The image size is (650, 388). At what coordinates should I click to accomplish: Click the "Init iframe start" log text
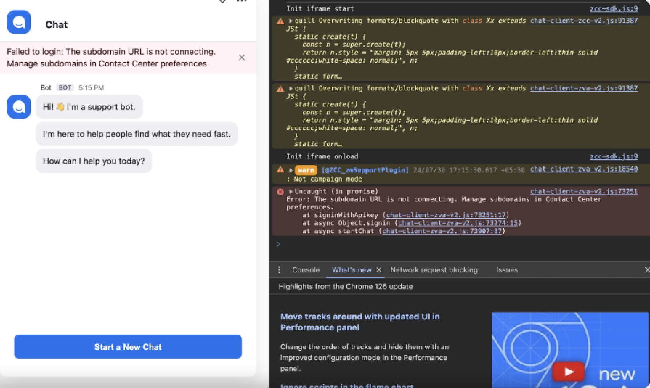pyautogui.click(x=320, y=9)
